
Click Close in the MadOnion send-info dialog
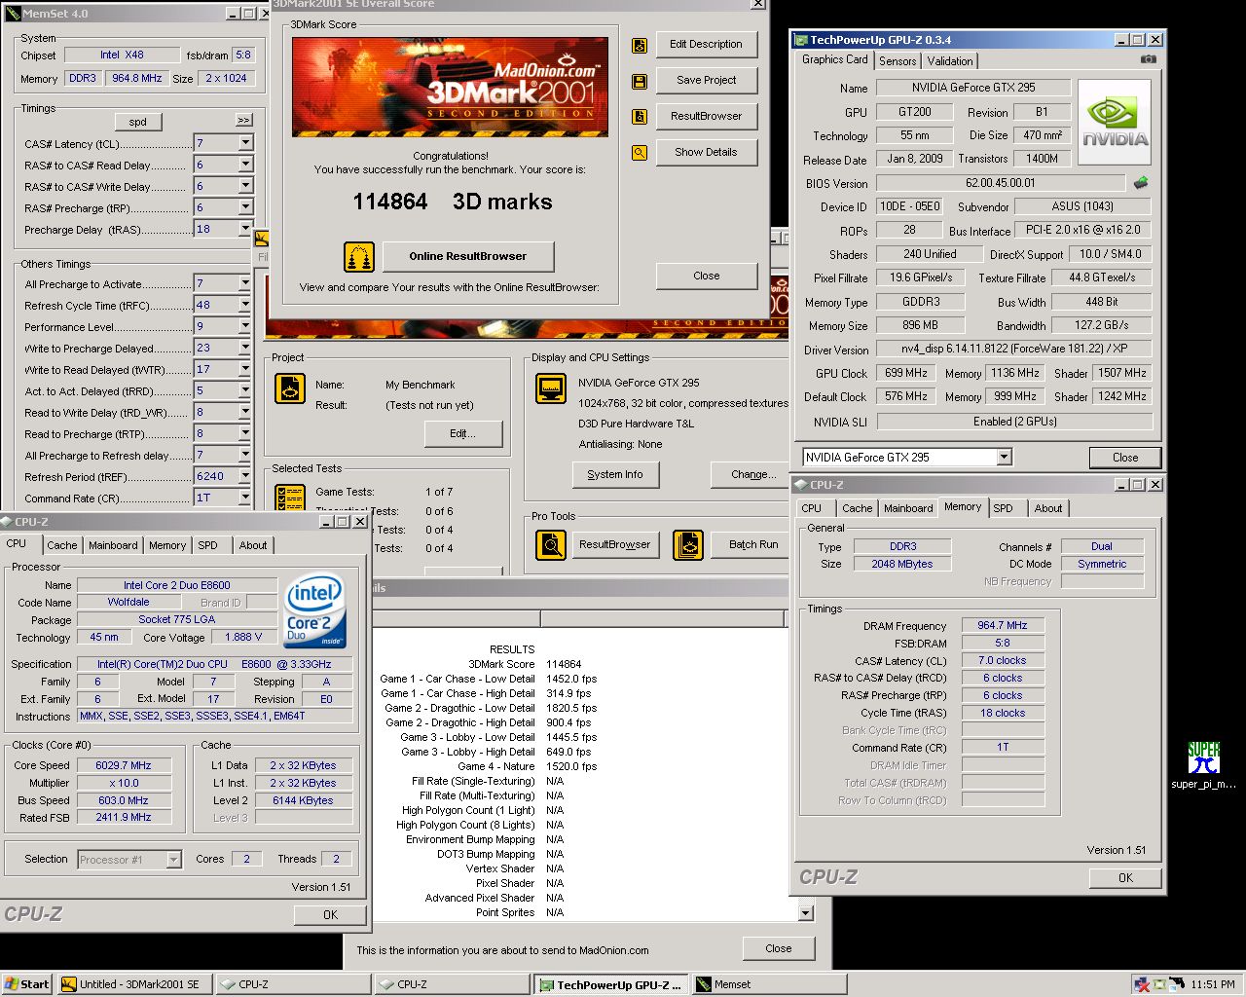click(x=778, y=949)
